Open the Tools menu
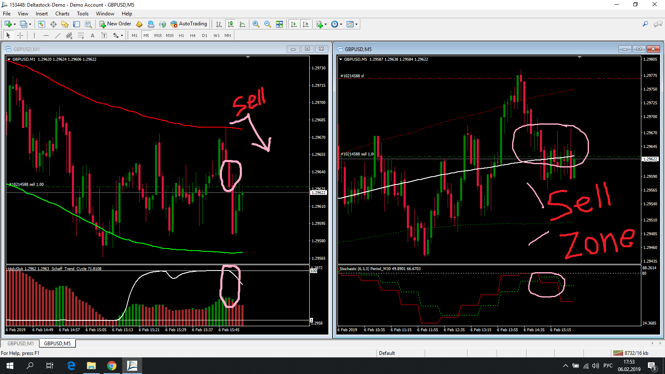Viewport: 665px width, 374px height. (83, 14)
